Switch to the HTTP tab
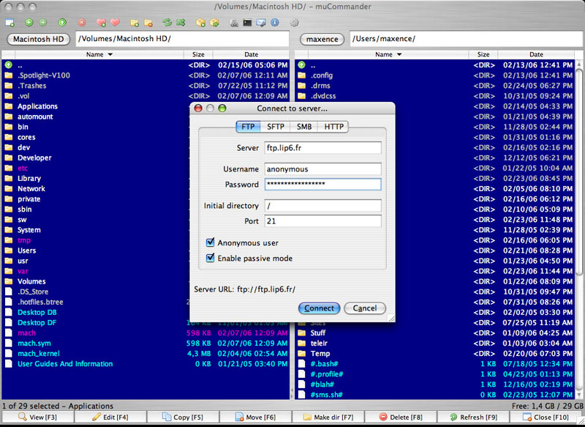The image size is (585, 427). click(333, 127)
